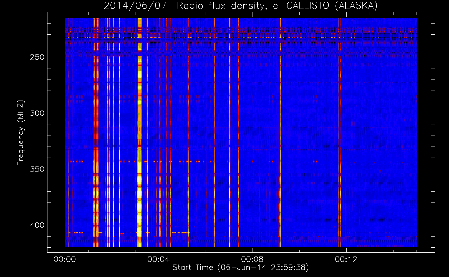
Task: Click the plot title 'Radio flux density, e-CALLISTO (ALASKA)'
Action: (277, 6)
